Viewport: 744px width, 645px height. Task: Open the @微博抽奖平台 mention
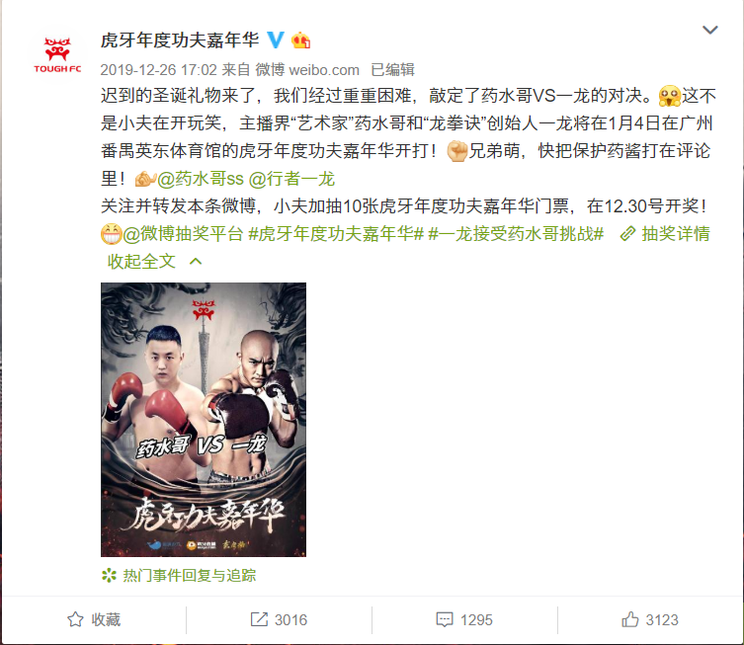183,234
